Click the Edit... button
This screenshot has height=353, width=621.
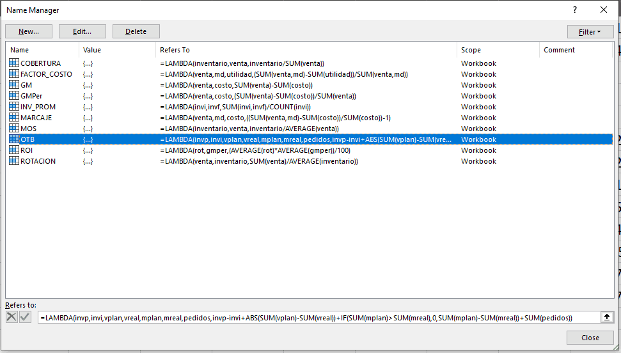[x=82, y=31]
